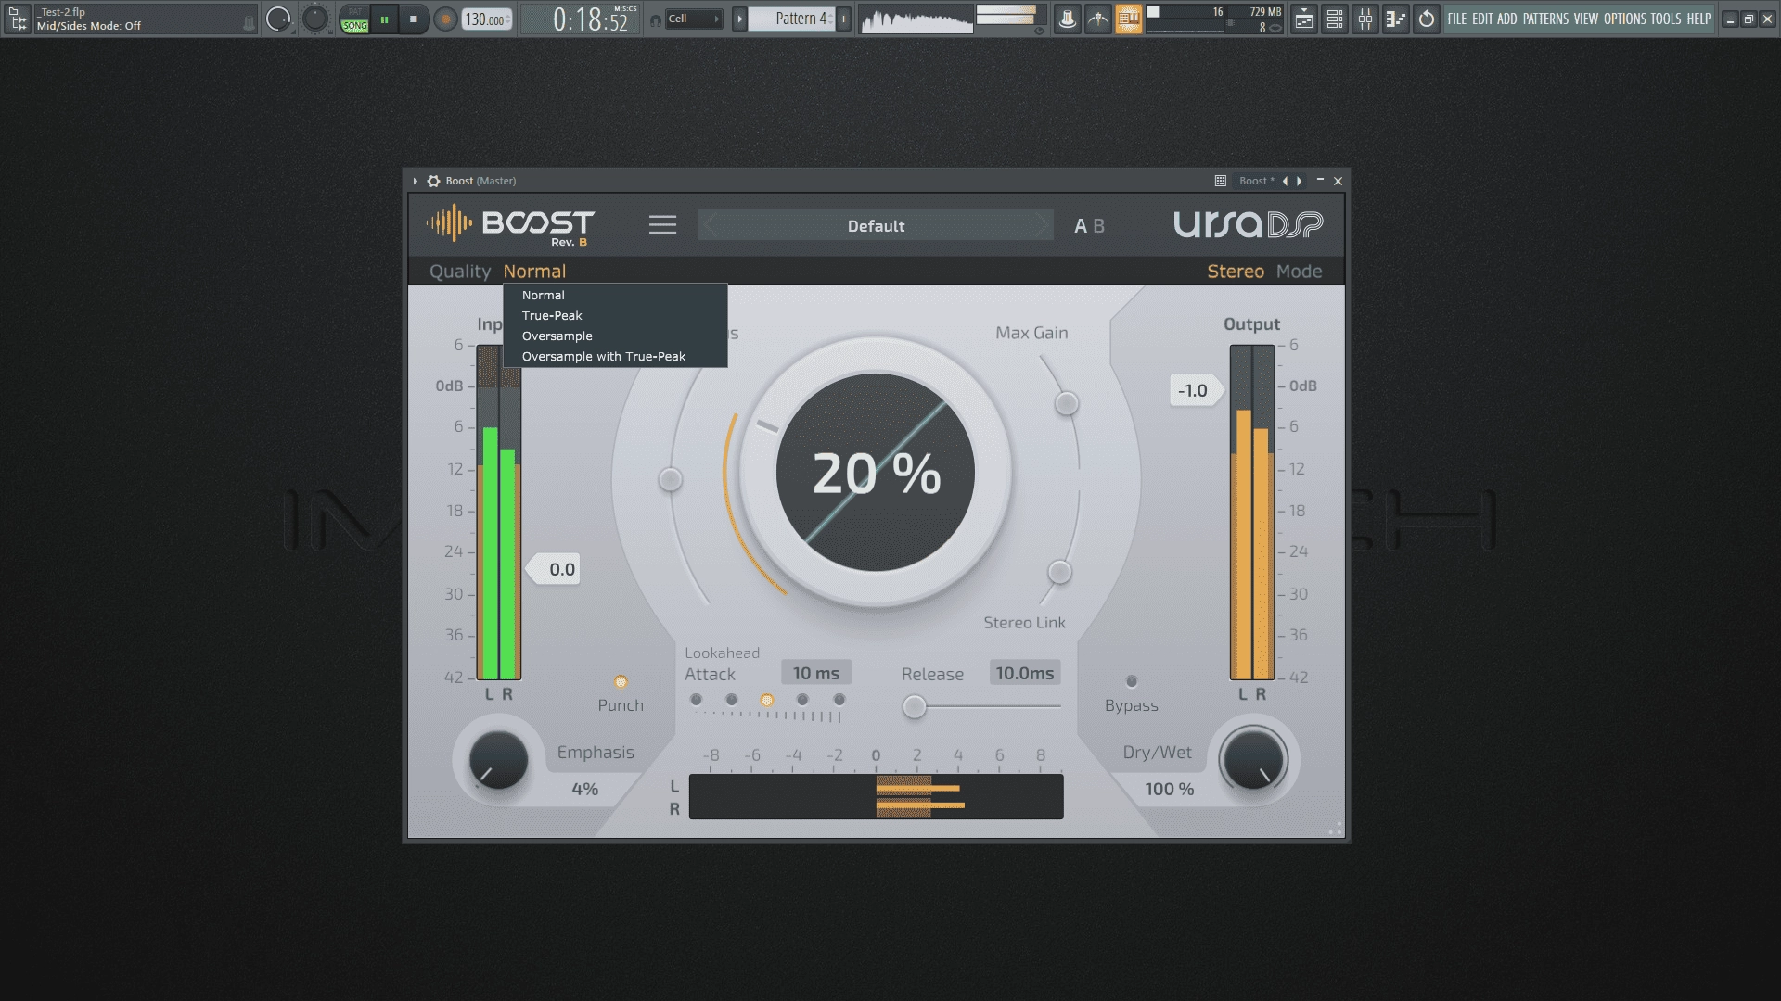Click the Quality Normal dropdown label
The image size is (1781, 1001).
point(534,272)
